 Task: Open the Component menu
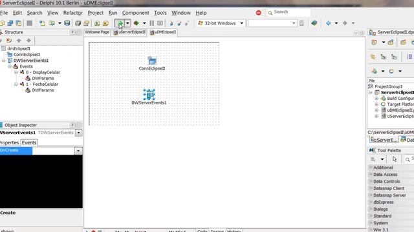click(135, 13)
